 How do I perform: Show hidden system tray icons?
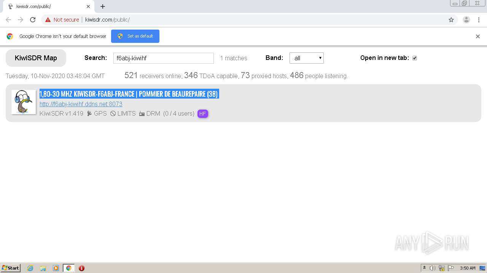[x=425, y=268]
